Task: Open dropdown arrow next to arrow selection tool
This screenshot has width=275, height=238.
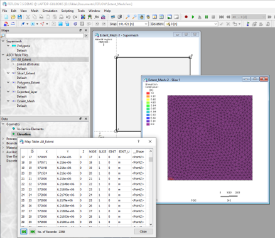Action: point(27,24)
